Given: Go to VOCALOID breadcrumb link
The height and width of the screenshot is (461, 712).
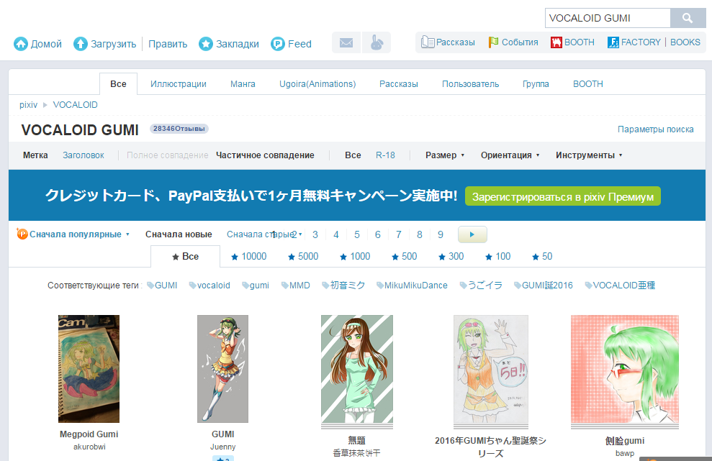Looking at the screenshot, I should (x=76, y=105).
